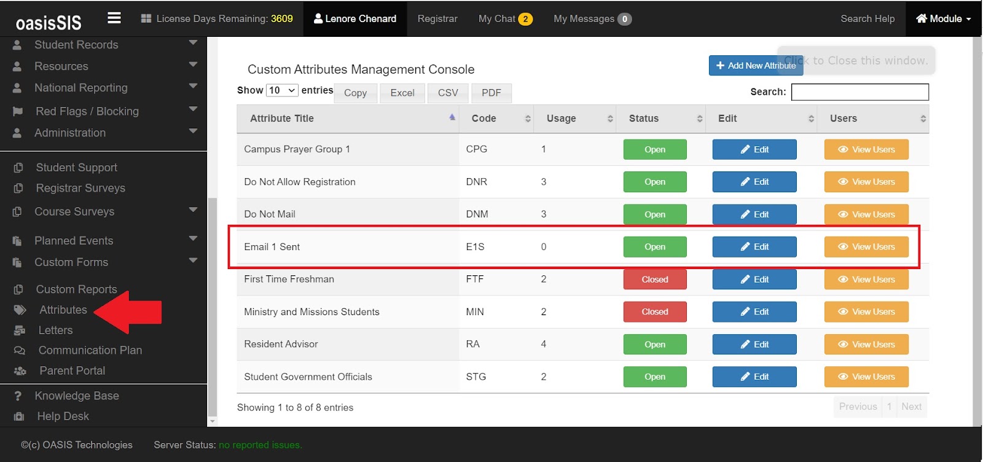Expand the Resources menu arrow

[x=193, y=65]
